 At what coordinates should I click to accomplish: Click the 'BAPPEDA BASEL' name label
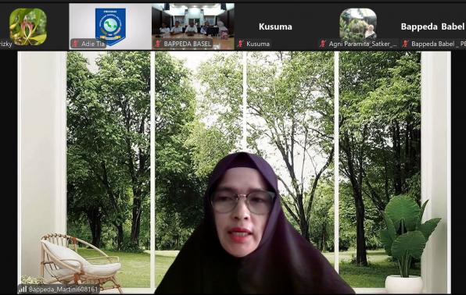[187, 44]
